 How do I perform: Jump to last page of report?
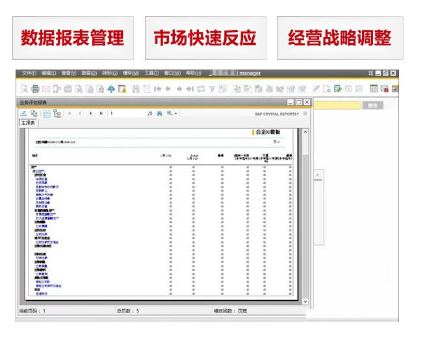(x=101, y=113)
